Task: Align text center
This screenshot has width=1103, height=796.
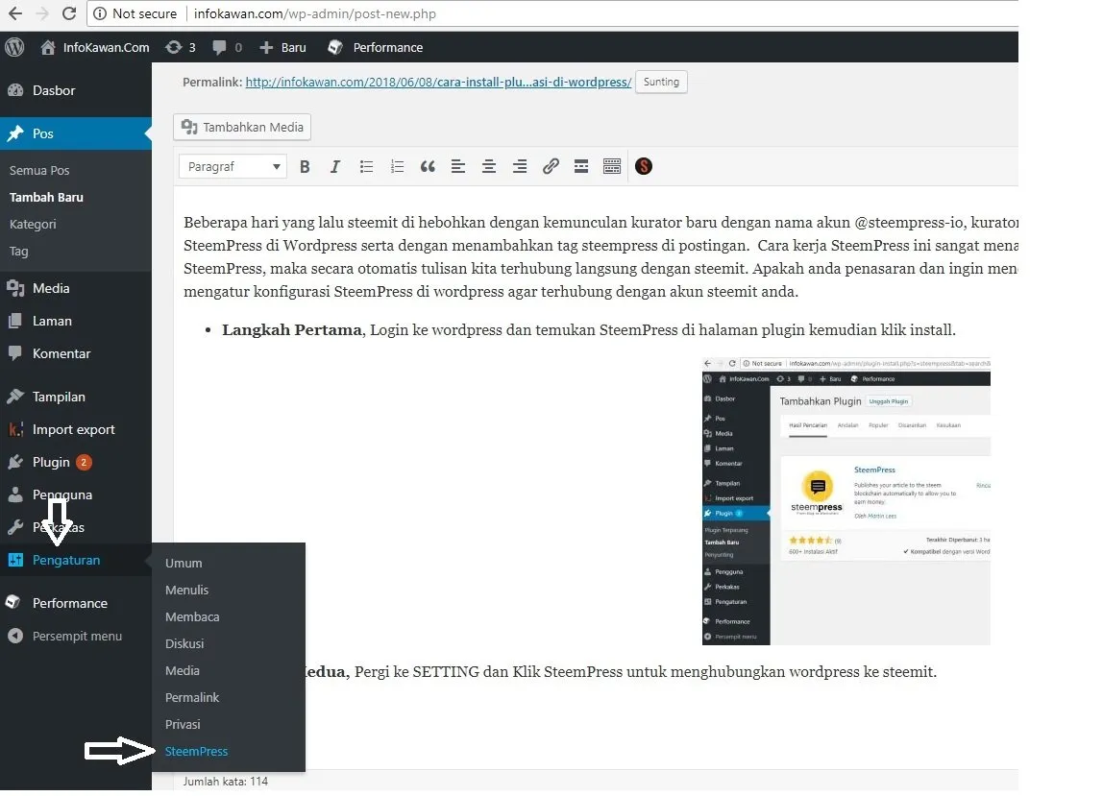Action: (489, 167)
